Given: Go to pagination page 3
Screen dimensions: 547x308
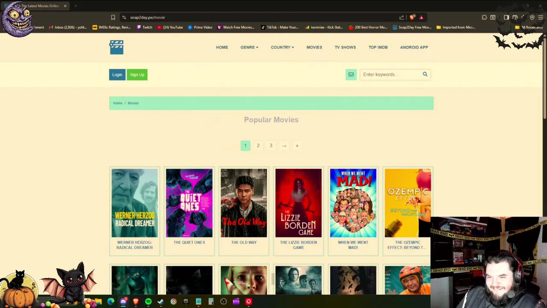Looking at the screenshot, I should (x=271, y=145).
